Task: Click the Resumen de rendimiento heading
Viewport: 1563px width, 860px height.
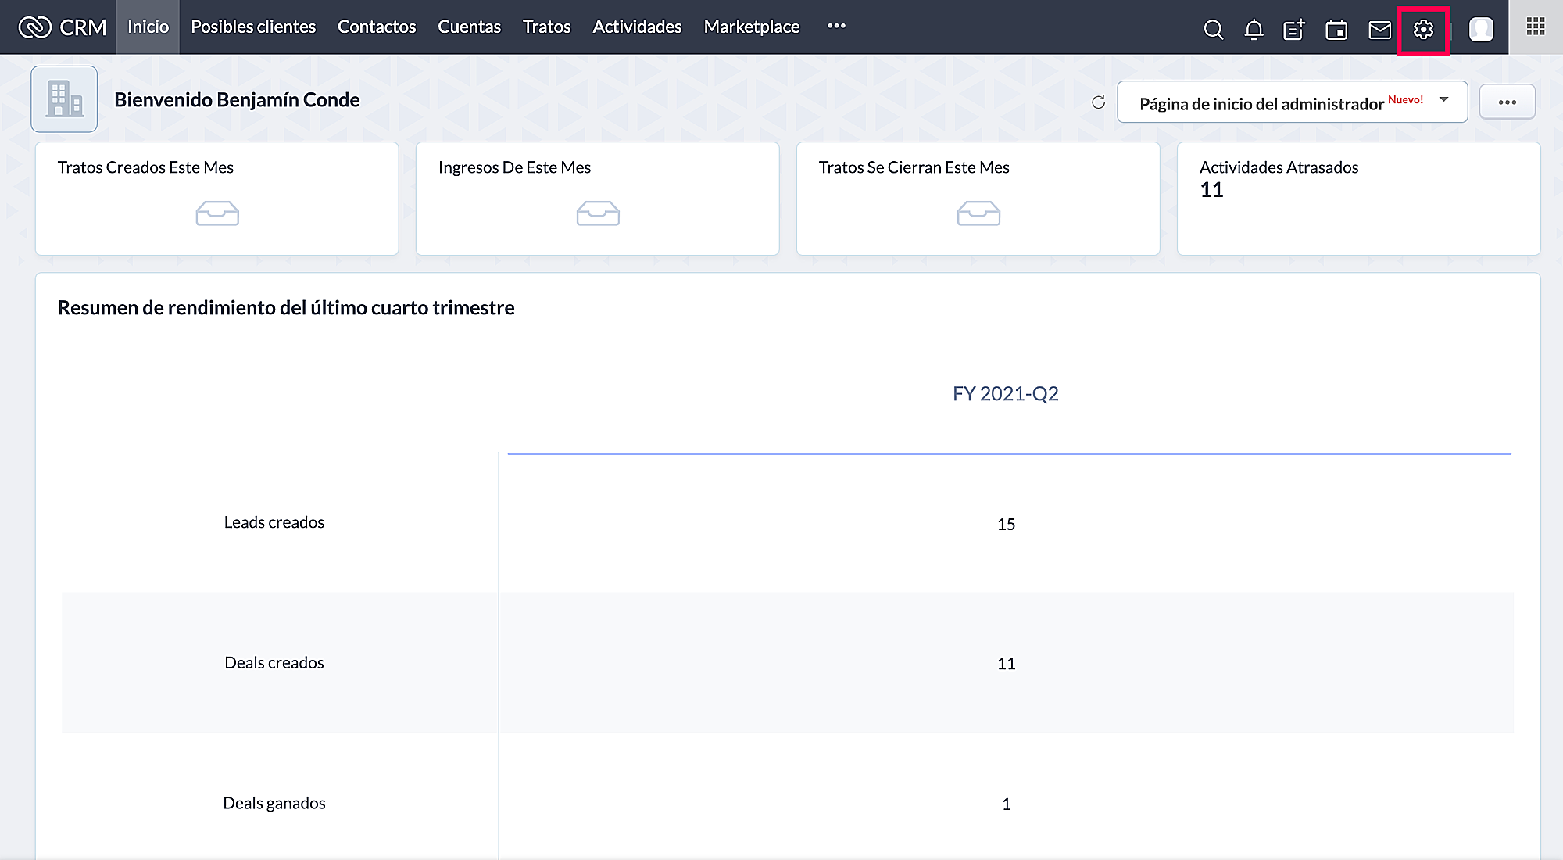Action: pyautogui.click(x=286, y=308)
